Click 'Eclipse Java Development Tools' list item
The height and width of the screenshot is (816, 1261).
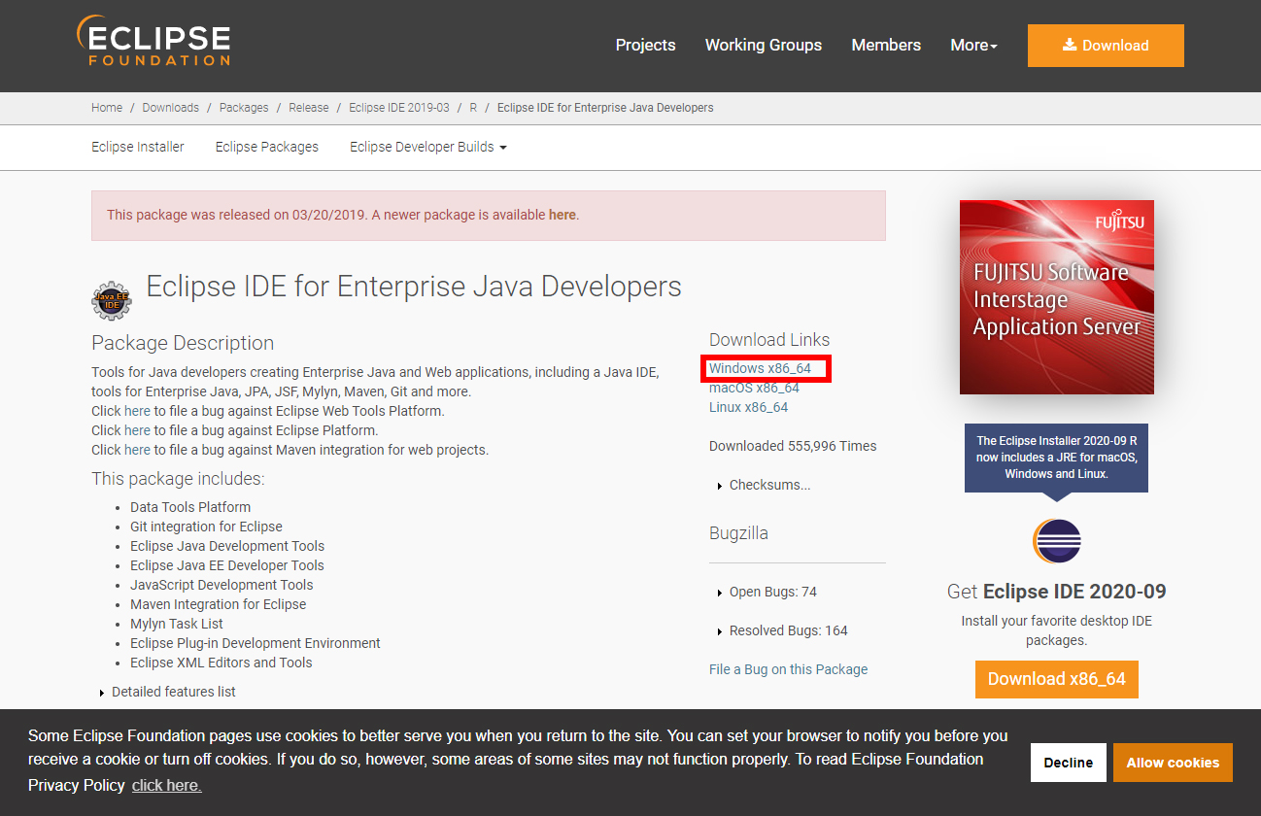pos(227,546)
